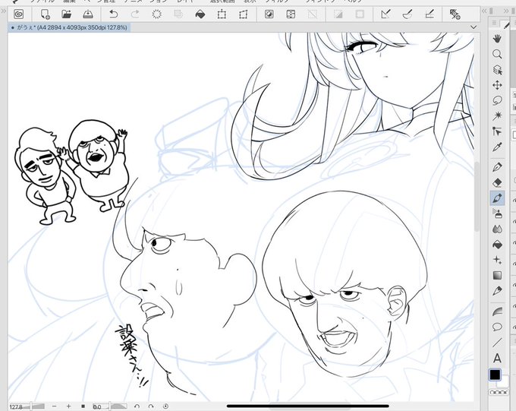Click the vertical canvas scrollbar
The height and width of the screenshot is (411, 516).
[x=477, y=196]
